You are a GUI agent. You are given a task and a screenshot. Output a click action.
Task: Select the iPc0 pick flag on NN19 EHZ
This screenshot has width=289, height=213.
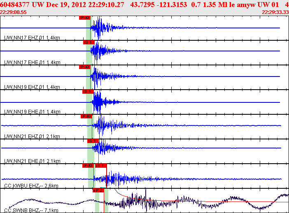coord(85,67)
